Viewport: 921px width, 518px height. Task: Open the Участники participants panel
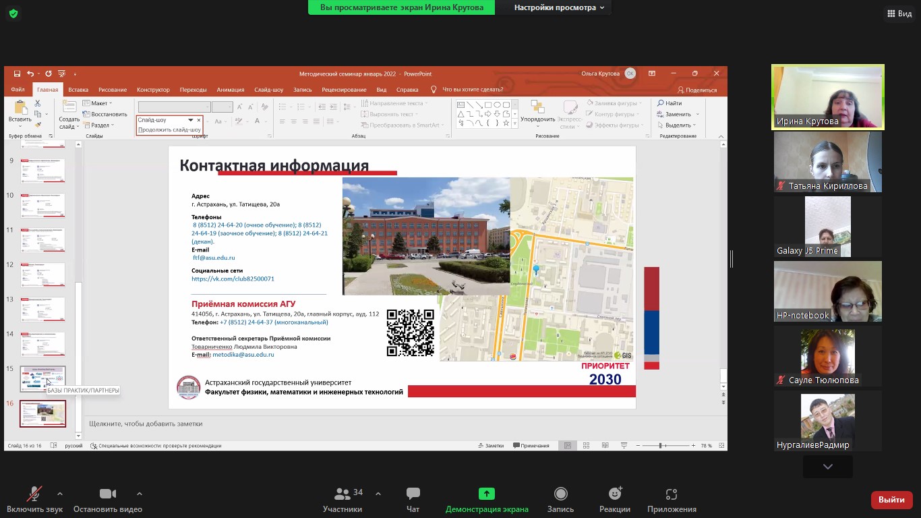[343, 494]
